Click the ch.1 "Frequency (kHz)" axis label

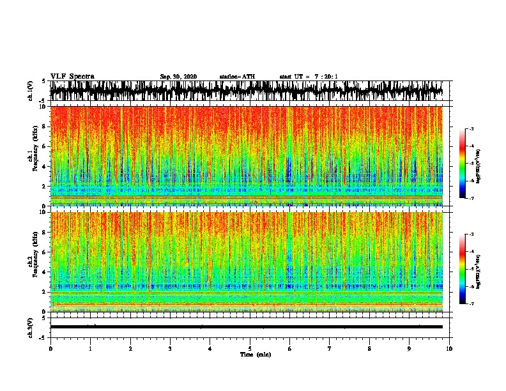click(x=35, y=148)
